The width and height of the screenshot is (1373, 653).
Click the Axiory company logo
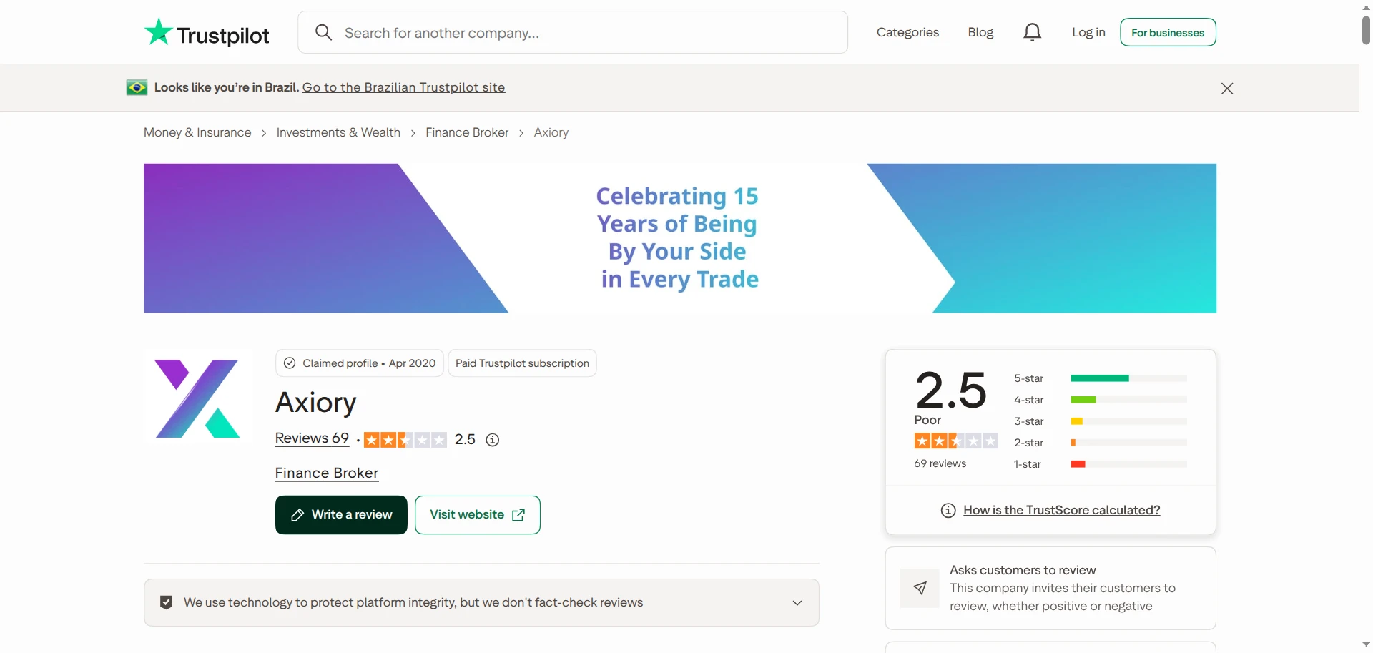pyautogui.click(x=198, y=398)
